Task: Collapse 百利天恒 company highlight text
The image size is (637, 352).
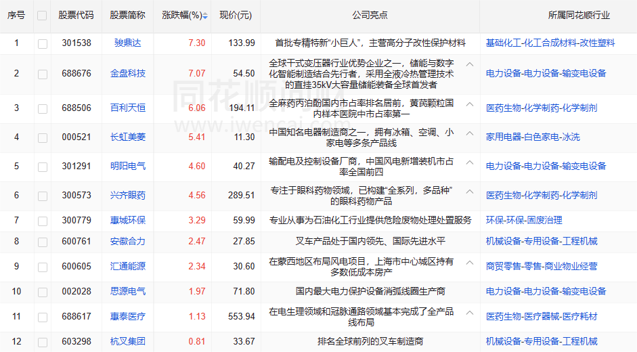Action: 470,104
